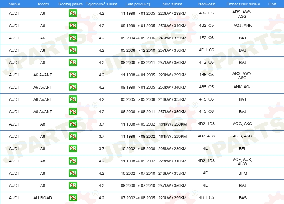Image resolution: width=284 pixels, height=204 pixels.
Task: Click the fuel icon in the A6 AVANT BVJ row
Action: 73,112
